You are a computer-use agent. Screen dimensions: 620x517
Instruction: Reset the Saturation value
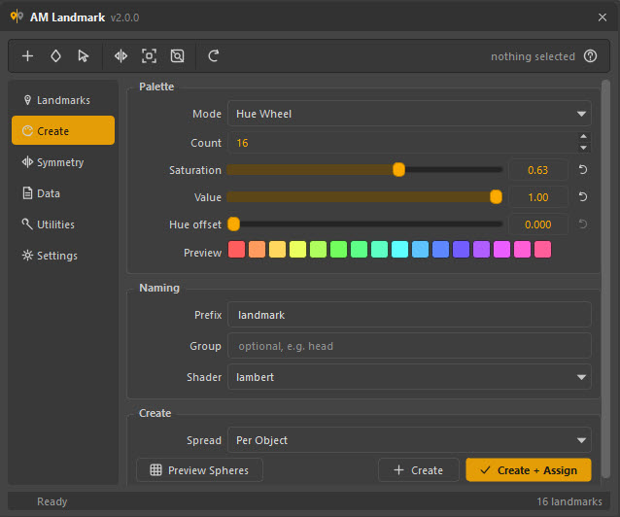(x=583, y=170)
